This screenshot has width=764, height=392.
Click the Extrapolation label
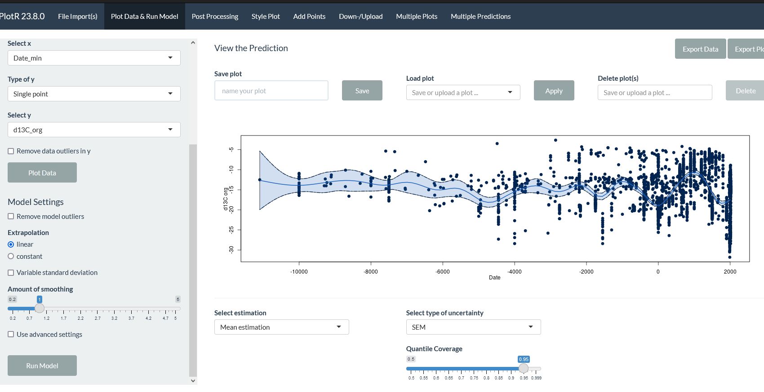pos(28,233)
